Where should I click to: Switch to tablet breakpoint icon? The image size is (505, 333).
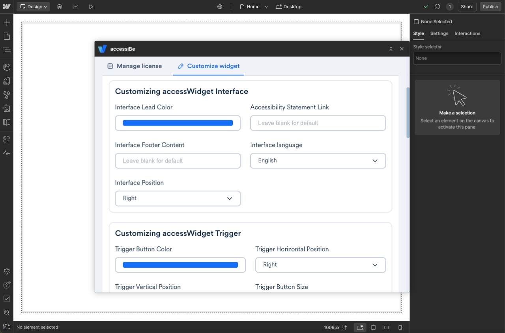374,327
